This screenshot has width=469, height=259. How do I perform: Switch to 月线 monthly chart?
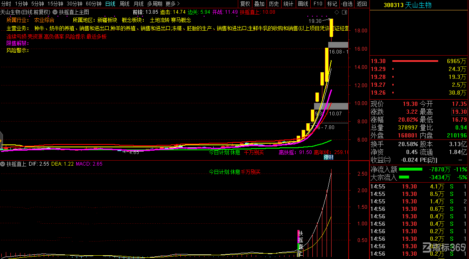(138, 4)
